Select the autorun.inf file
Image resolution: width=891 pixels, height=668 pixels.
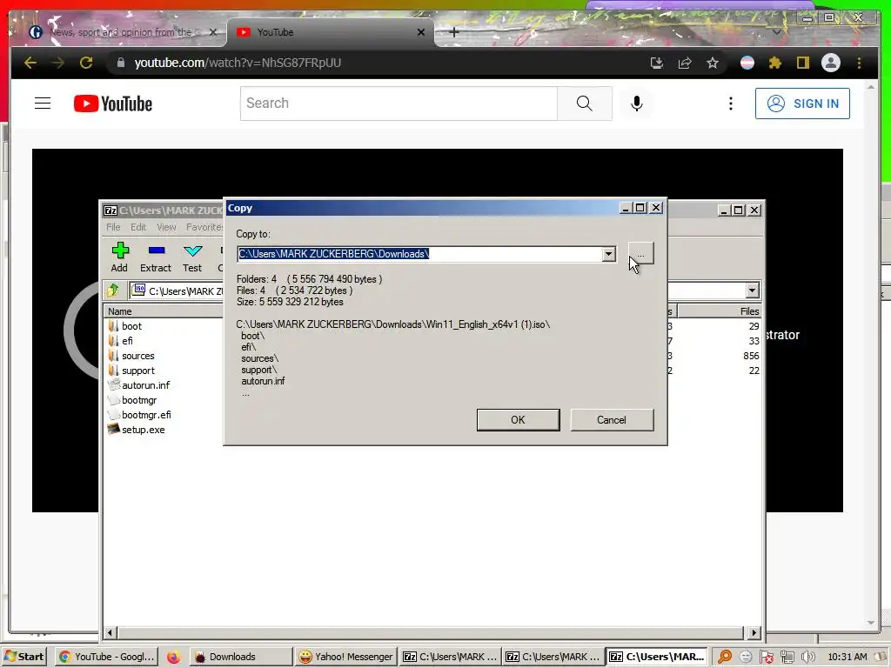(145, 385)
